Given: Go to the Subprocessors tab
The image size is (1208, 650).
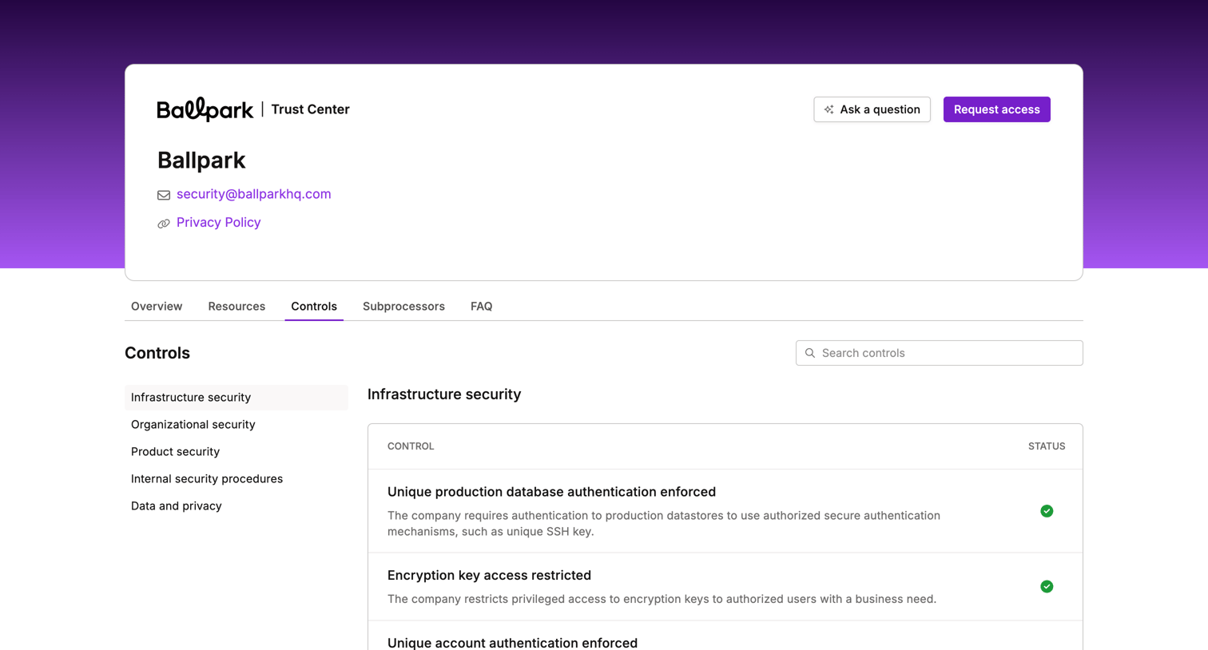Looking at the screenshot, I should coord(403,307).
